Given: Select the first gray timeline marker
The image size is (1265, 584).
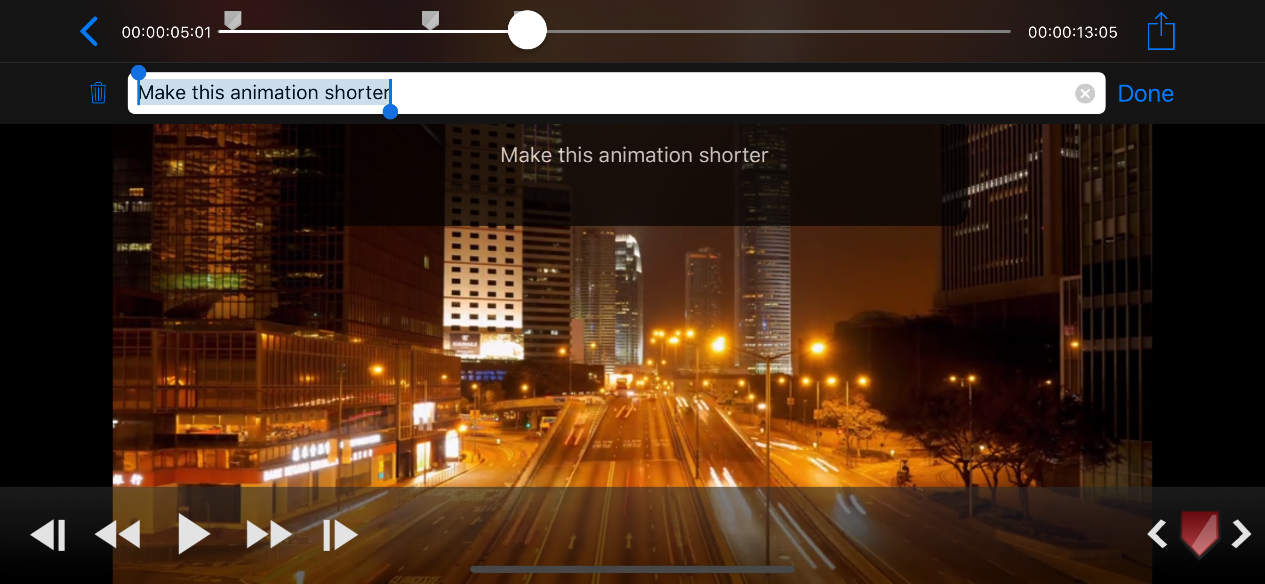Looking at the screenshot, I should 233,20.
